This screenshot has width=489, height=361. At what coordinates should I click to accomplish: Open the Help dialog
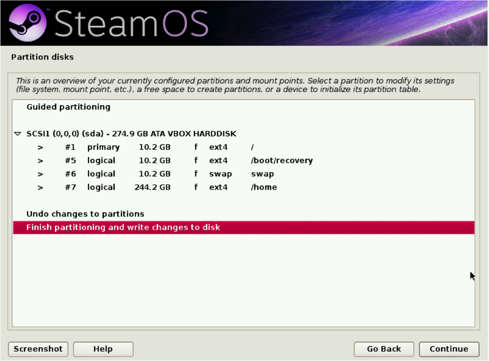click(103, 349)
